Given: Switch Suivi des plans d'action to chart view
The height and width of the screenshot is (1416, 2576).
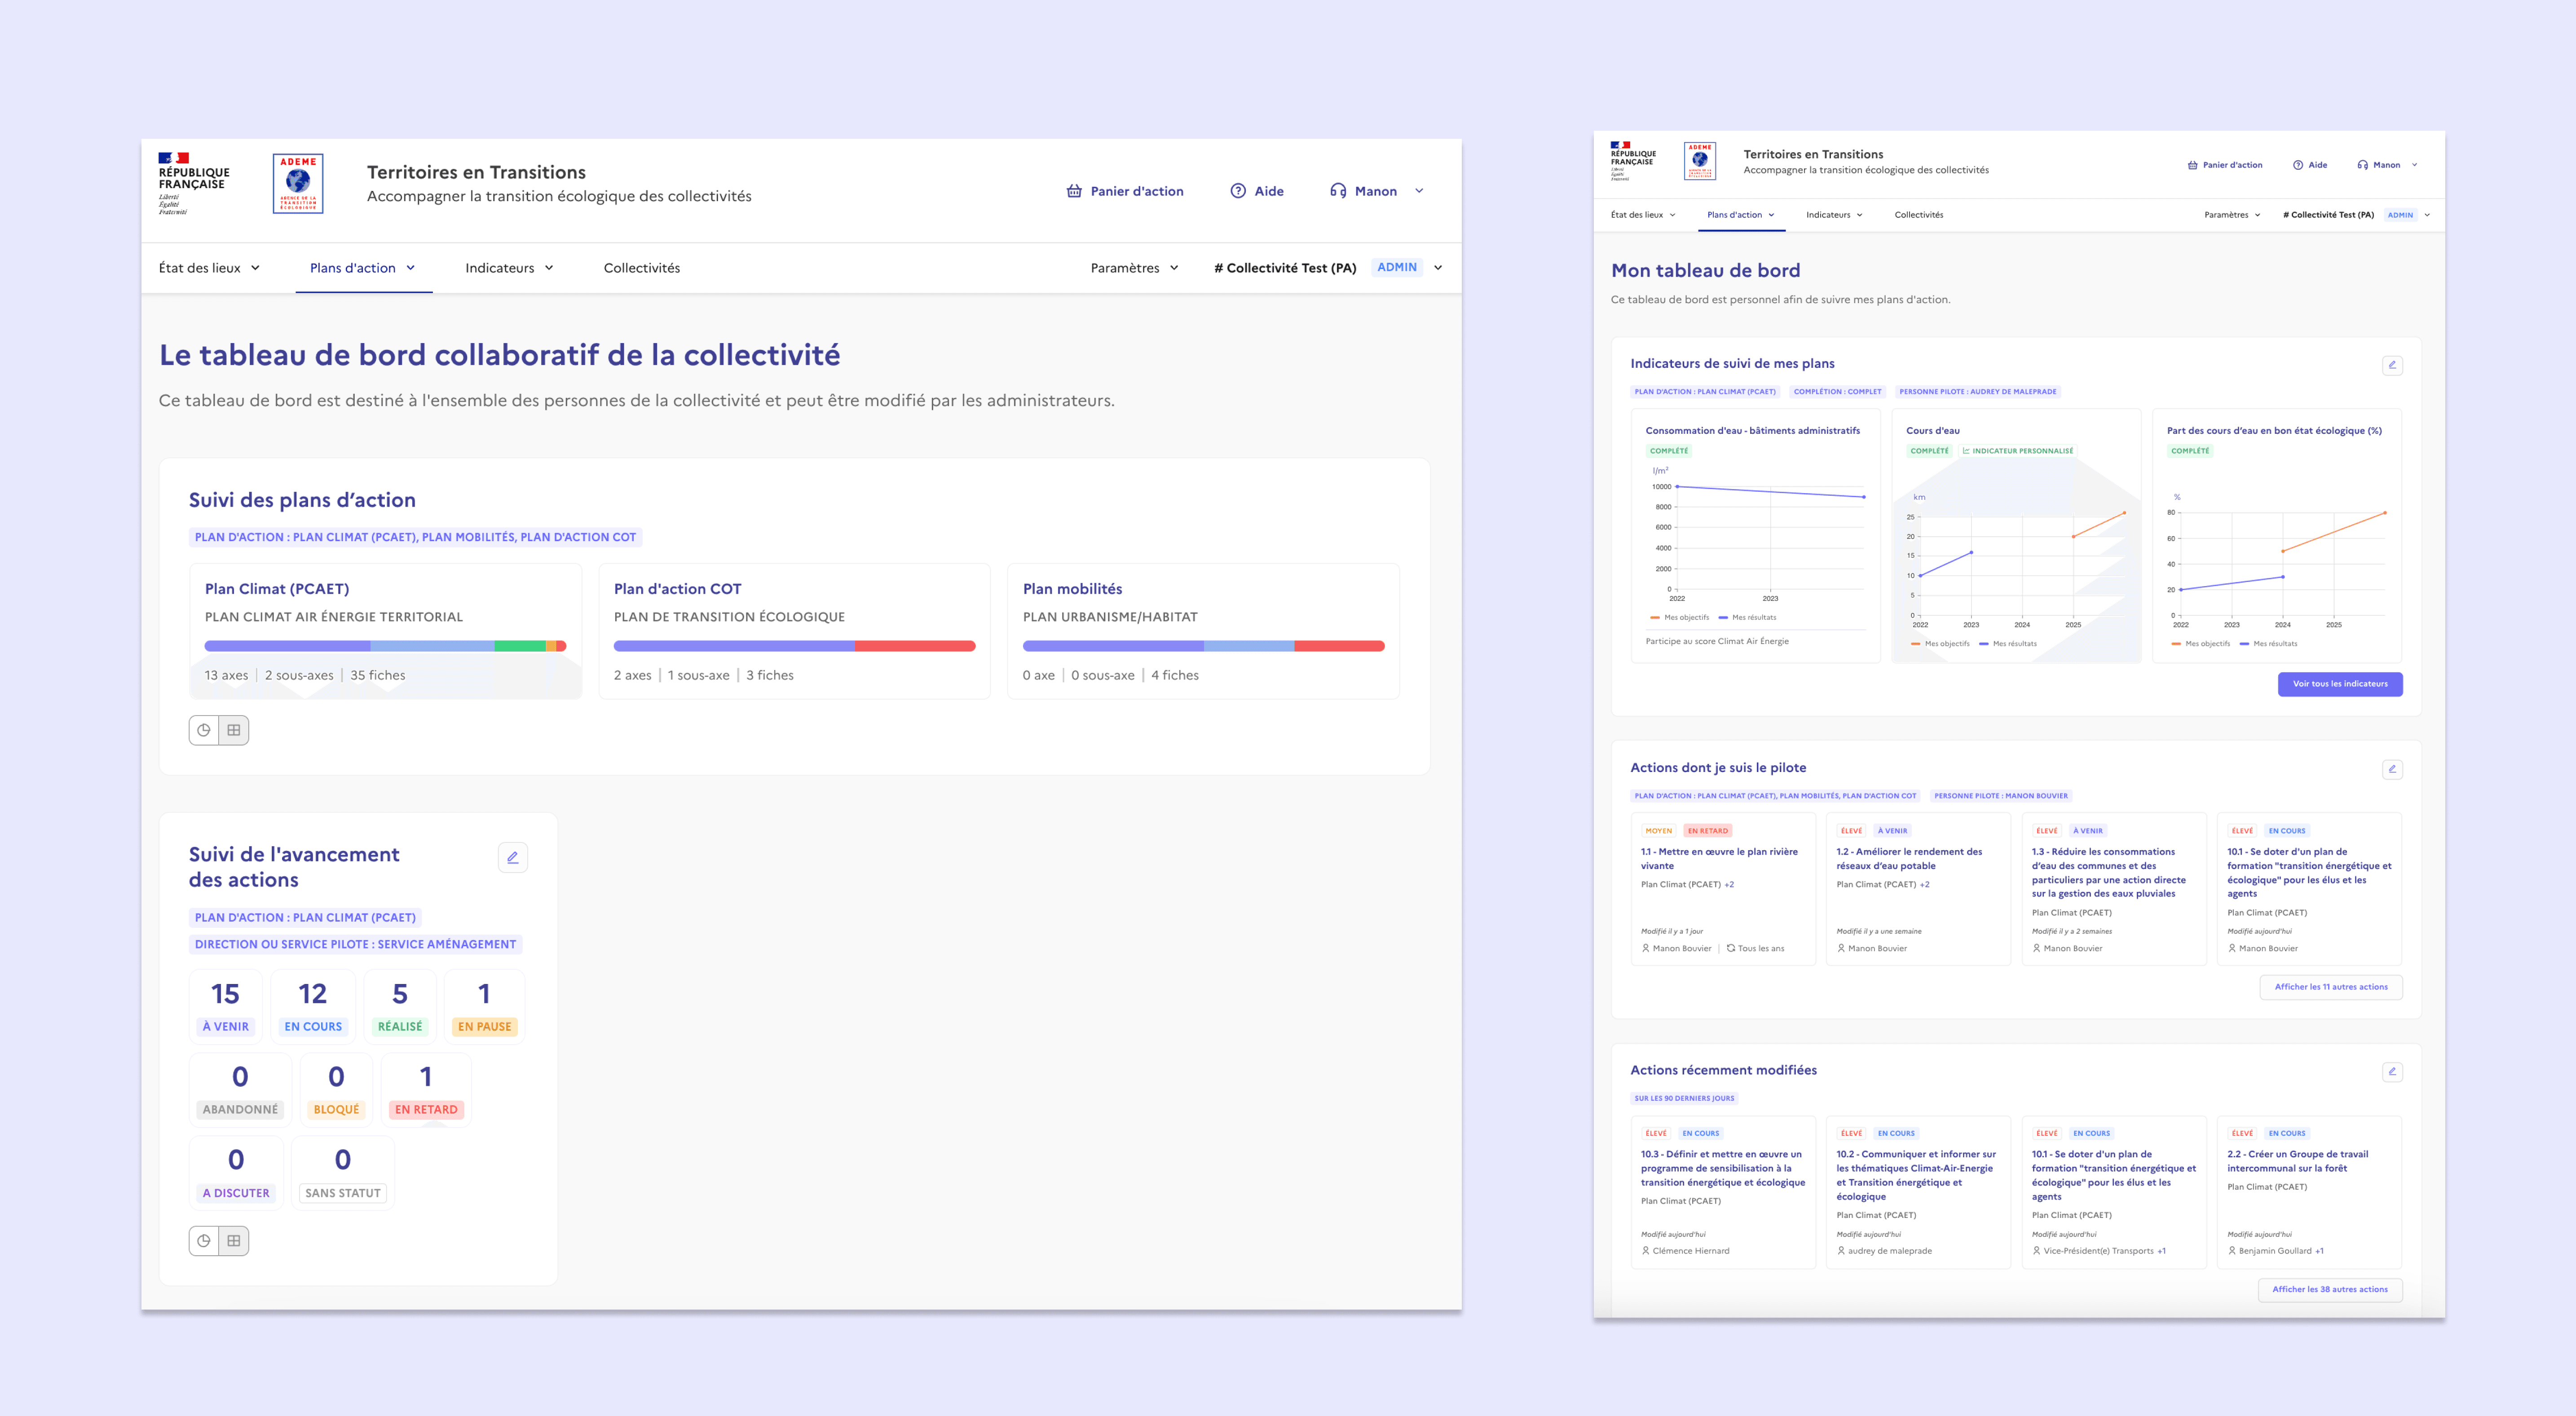Looking at the screenshot, I should tap(204, 730).
